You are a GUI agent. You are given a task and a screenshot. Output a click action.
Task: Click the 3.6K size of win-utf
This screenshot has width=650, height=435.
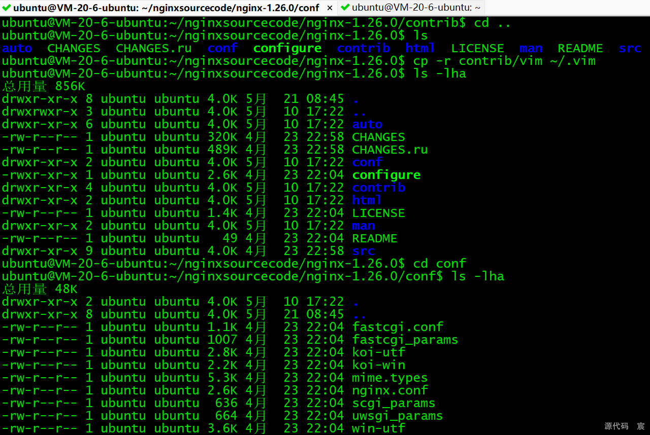click(x=222, y=428)
